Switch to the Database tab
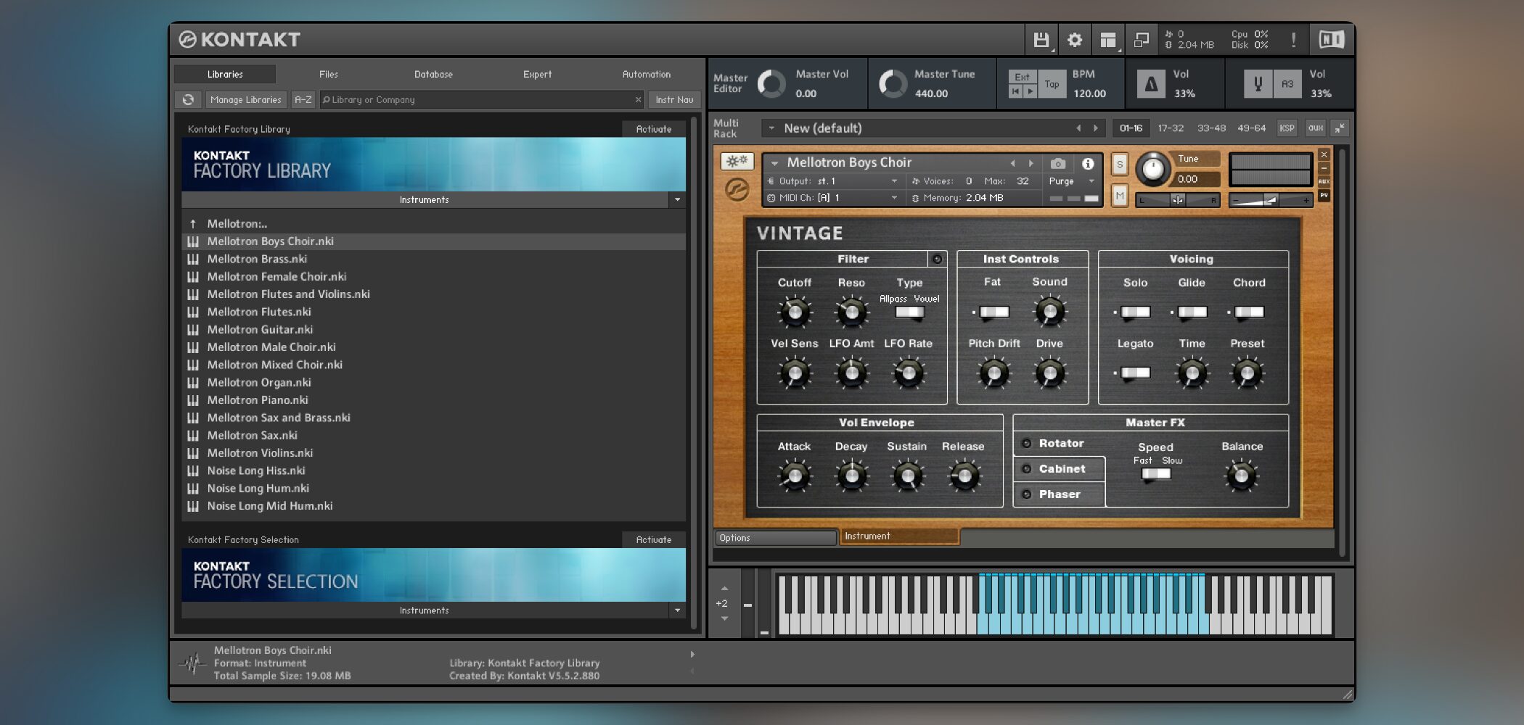The width and height of the screenshot is (1524, 725). 433,75
